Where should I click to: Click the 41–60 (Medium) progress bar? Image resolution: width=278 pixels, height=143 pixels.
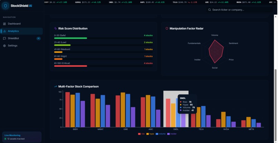[x=103, y=52]
